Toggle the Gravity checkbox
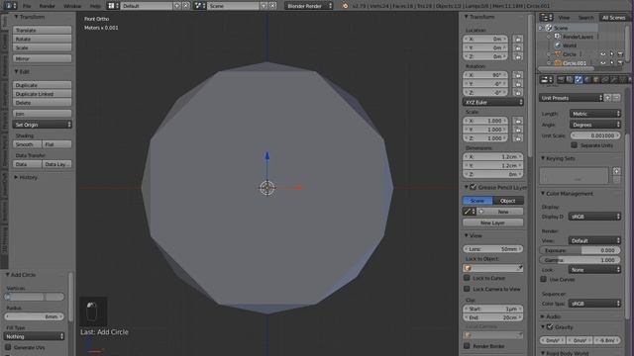The width and height of the screenshot is (634, 356). click(x=550, y=327)
